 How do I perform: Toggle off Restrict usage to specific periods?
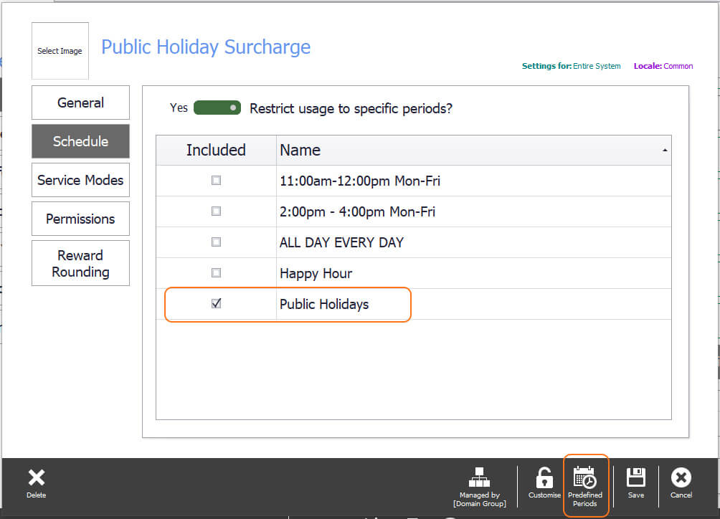coord(217,108)
